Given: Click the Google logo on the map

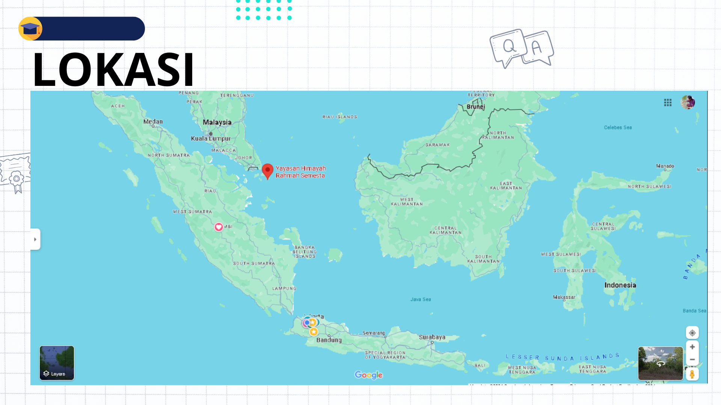Looking at the screenshot, I should click(x=368, y=375).
